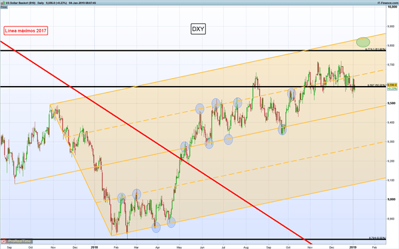Click the green ellipse target marker

coord(363,42)
